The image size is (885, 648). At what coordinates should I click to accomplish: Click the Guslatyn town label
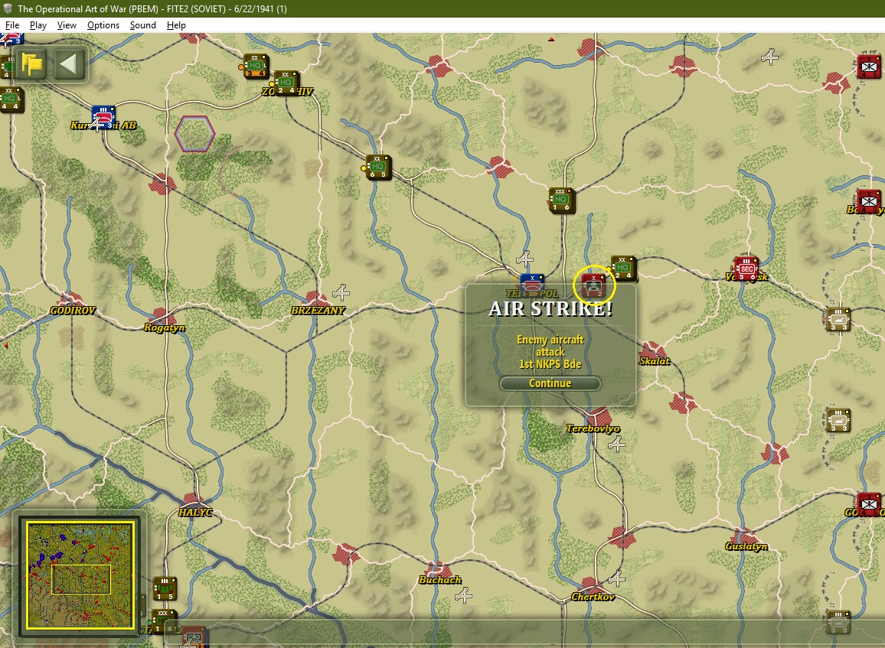(746, 546)
